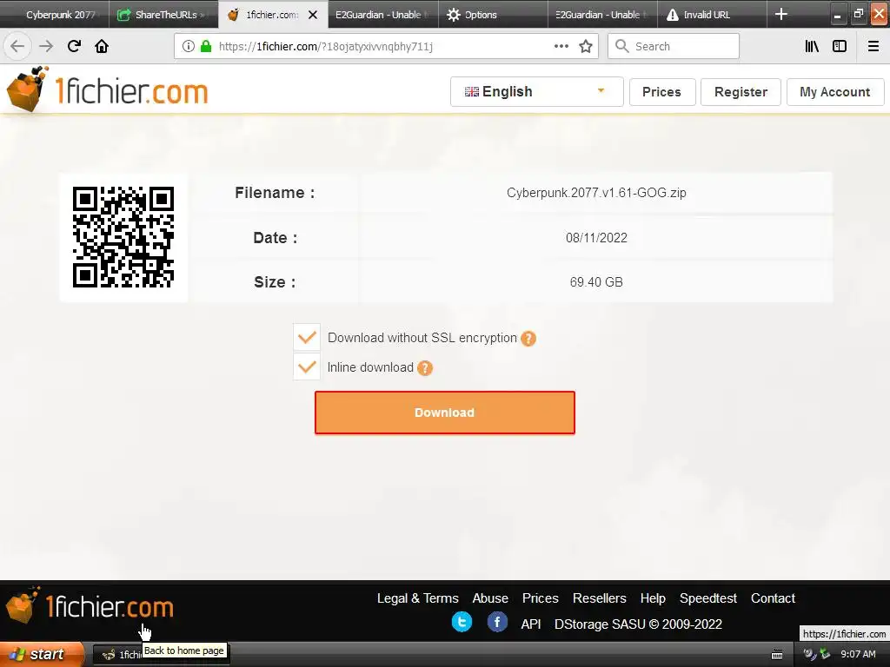Switch to the Cyberpunk 2077 tab
890x667 pixels.
click(x=55, y=15)
